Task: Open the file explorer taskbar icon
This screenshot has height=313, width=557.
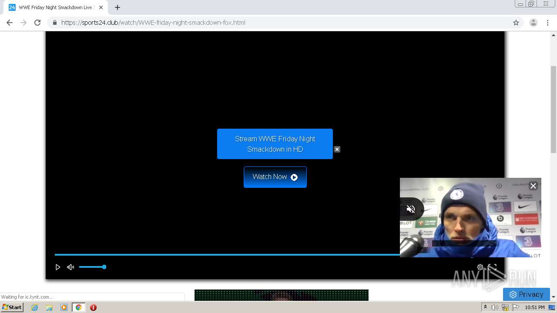Action: 49,307
